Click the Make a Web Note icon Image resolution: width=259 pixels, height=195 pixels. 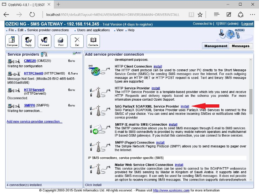pyautogui.click(x=229, y=15)
